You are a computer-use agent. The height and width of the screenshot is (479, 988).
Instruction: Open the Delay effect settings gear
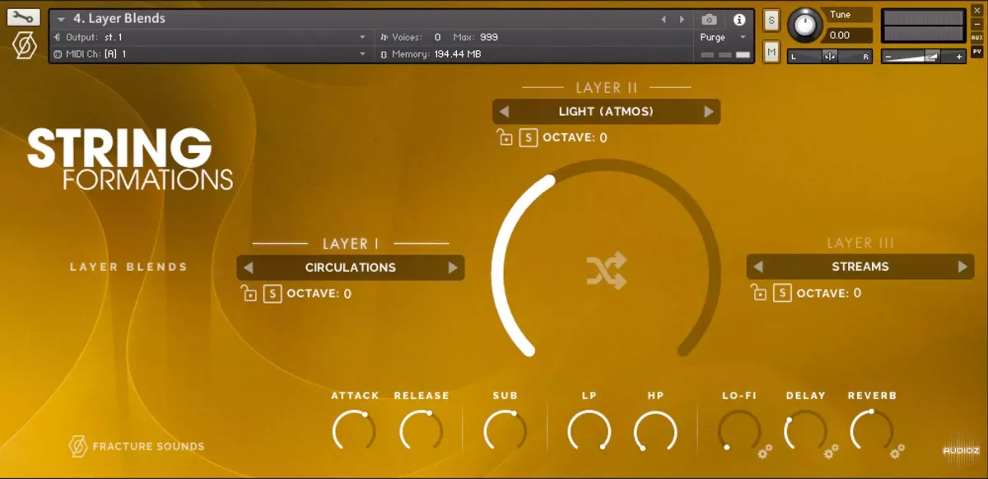click(x=831, y=451)
